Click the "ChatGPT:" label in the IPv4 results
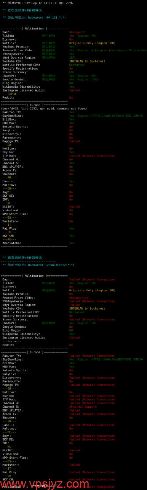This screenshot has width=147, height=490. coord(9,76)
